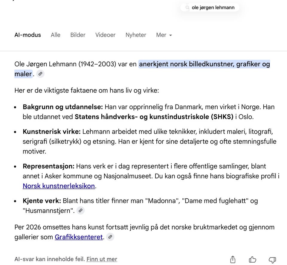Select the highlighted text about billedkunstner
This screenshot has height=265, width=287.
(x=204, y=64)
